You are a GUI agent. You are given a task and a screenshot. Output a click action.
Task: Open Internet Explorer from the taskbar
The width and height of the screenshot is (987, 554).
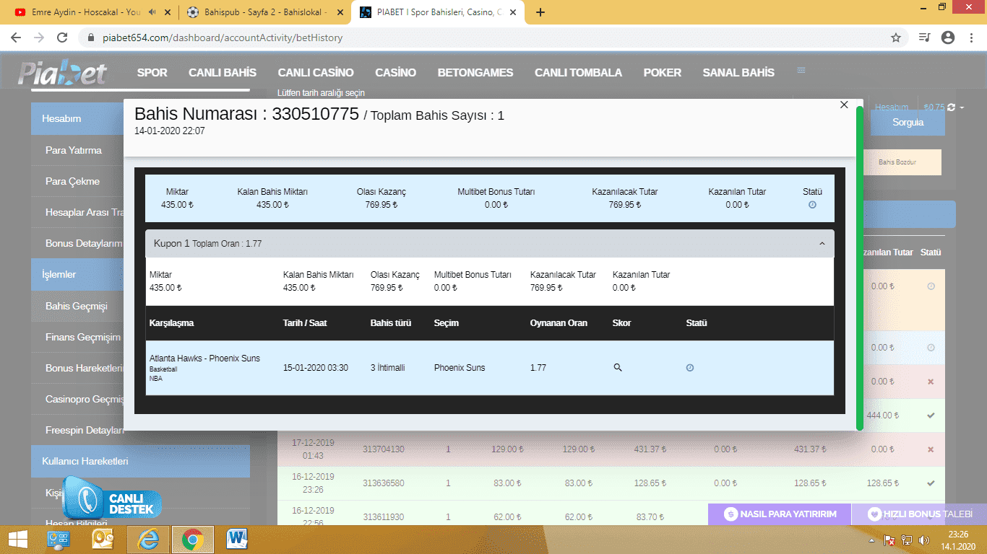tap(147, 539)
